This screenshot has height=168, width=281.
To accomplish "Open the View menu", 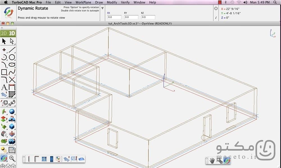I will click(68, 2).
